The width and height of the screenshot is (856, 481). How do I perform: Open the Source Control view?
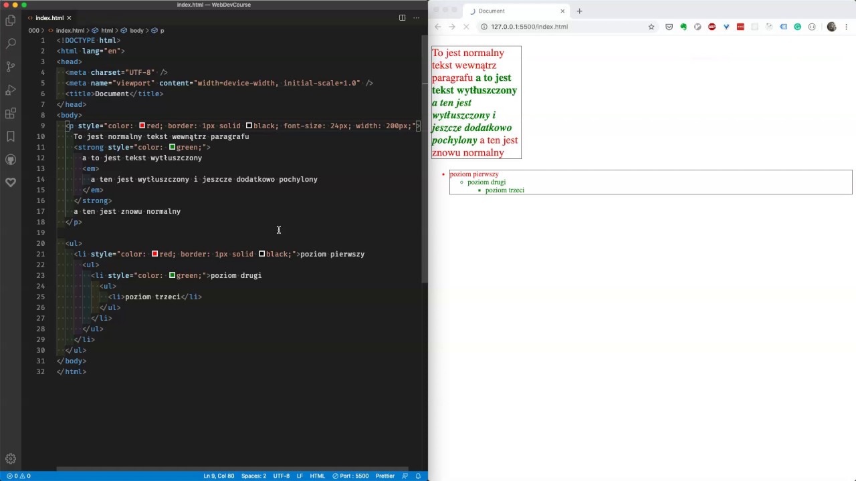pos(11,67)
